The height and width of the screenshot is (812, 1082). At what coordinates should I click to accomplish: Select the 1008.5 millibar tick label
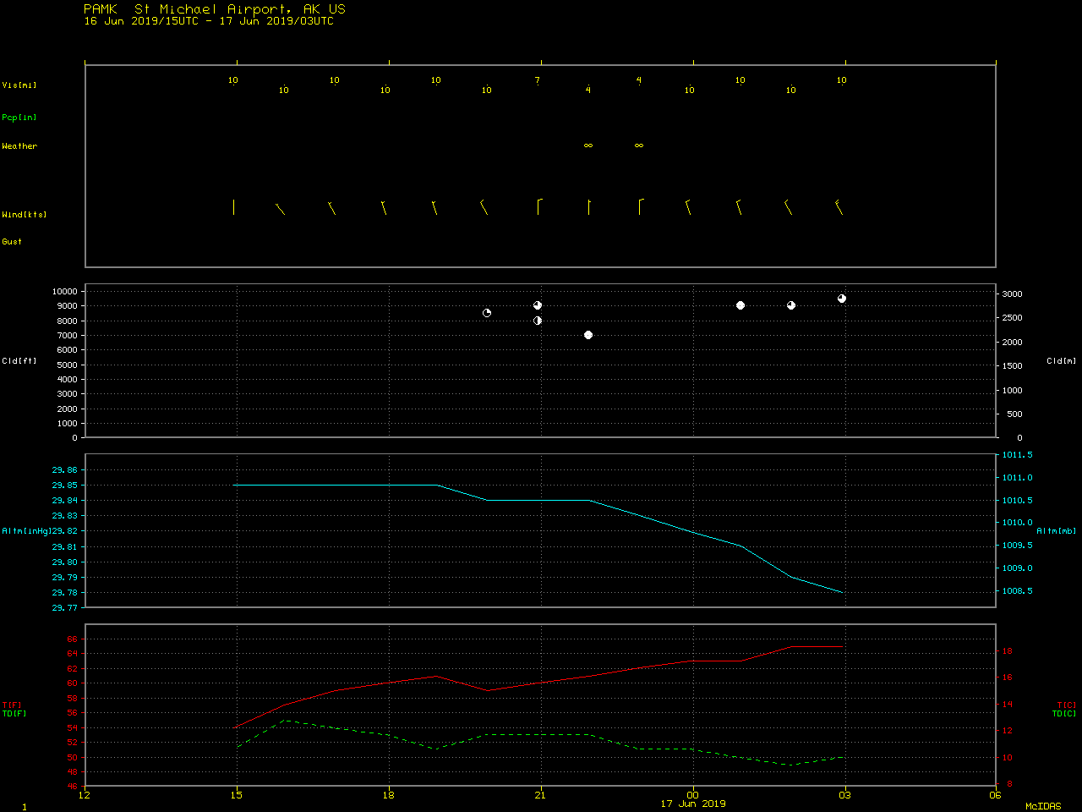coord(1018,591)
